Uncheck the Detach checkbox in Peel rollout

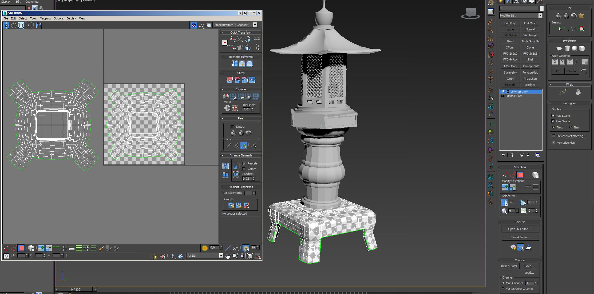pos(232,127)
